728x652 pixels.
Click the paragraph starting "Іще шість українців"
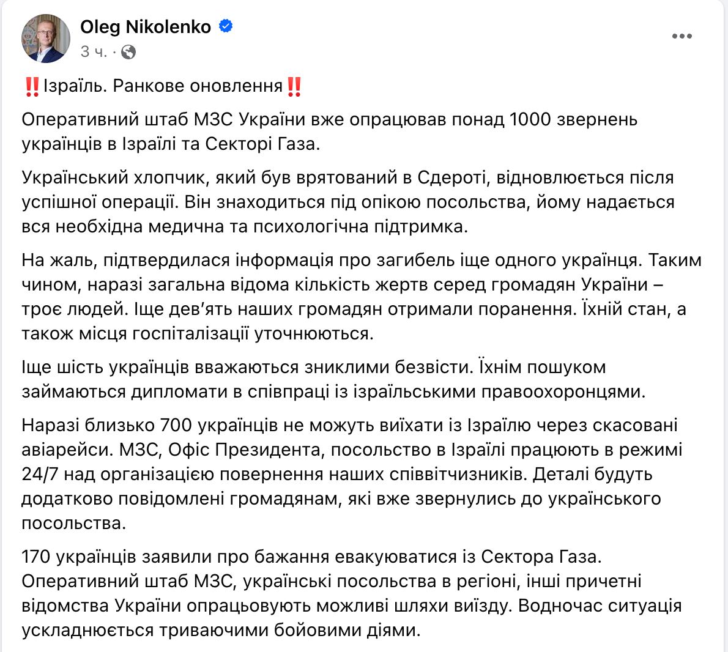tap(333, 379)
